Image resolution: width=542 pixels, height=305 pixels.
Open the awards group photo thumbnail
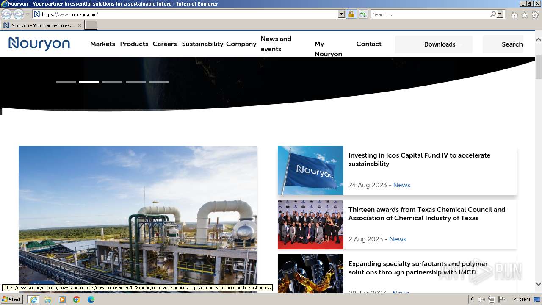[x=310, y=225]
